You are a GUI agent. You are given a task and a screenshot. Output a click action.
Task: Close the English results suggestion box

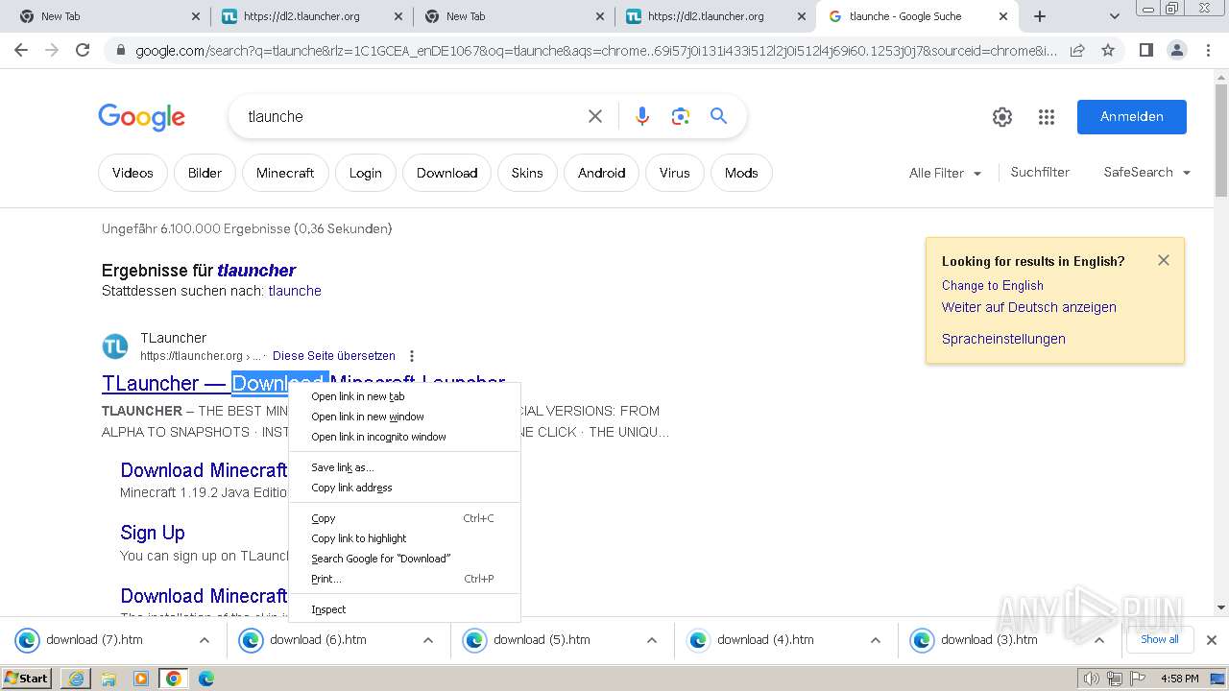[1164, 260]
